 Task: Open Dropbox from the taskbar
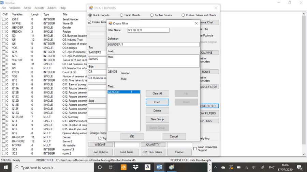(135, 167)
